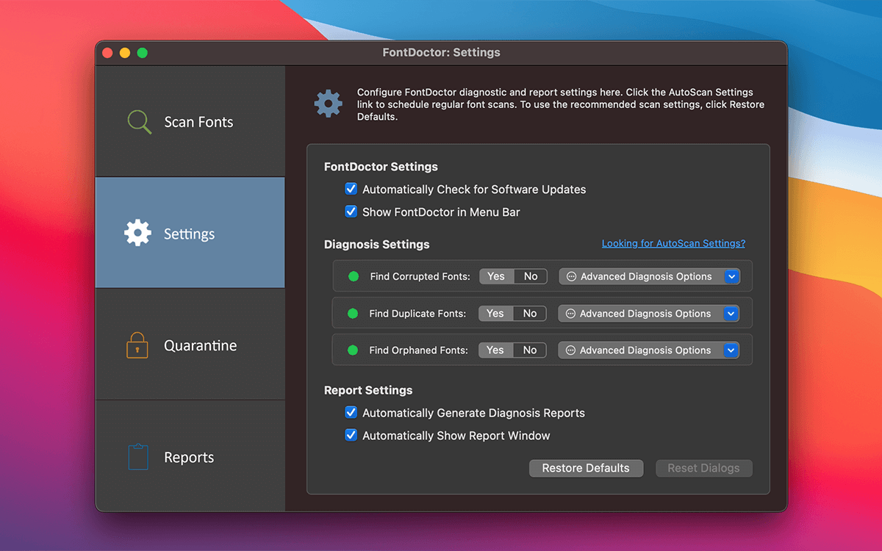Select the Settings section label
This screenshot has height=551, width=882.
(x=190, y=234)
